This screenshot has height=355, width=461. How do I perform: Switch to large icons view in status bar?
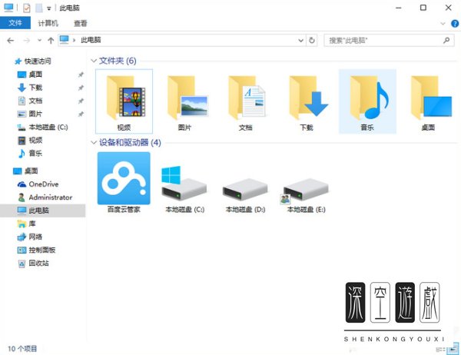point(453,350)
